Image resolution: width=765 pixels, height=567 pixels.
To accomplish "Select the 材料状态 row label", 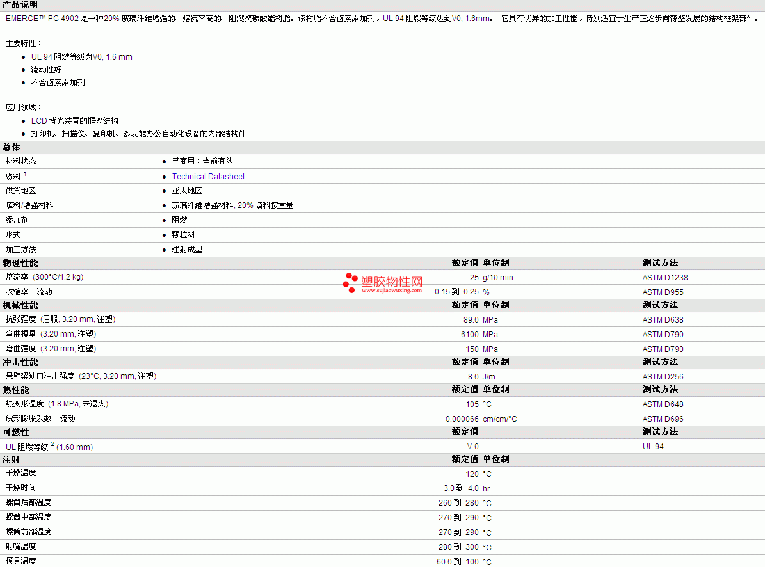I will coord(20,161).
